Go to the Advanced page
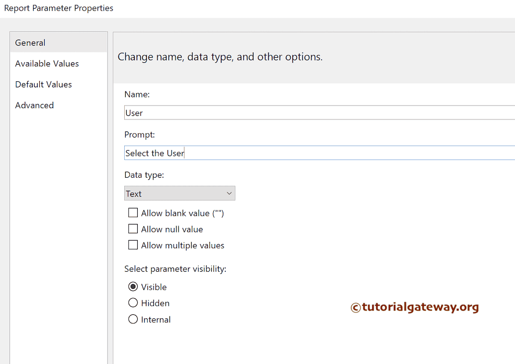The height and width of the screenshot is (364, 515). pyautogui.click(x=34, y=105)
